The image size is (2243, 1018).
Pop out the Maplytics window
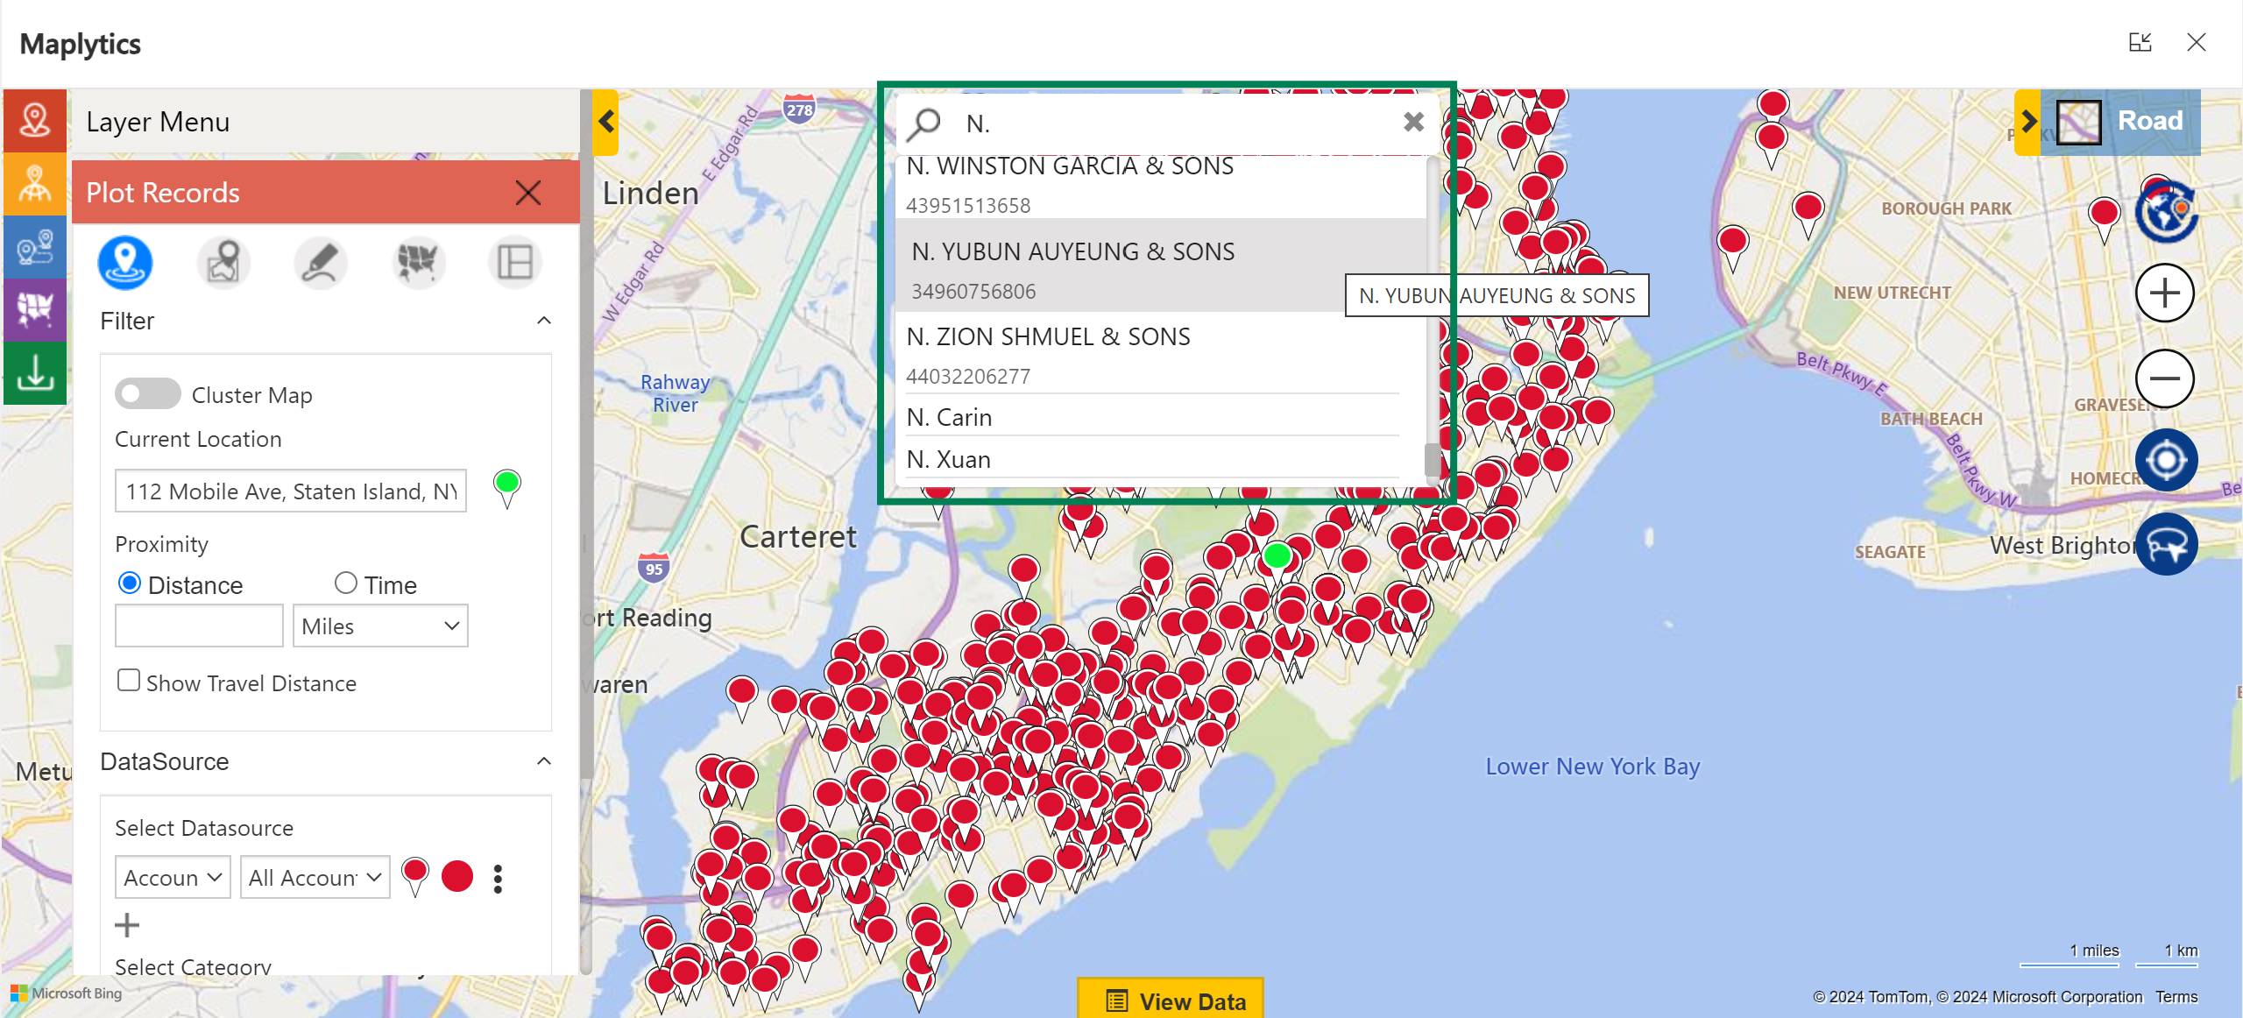click(2140, 42)
